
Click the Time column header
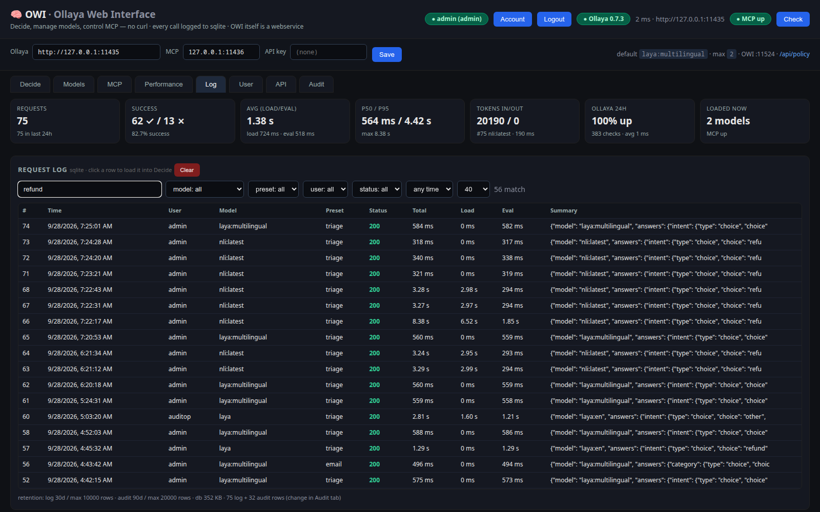pyautogui.click(x=54, y=210)
